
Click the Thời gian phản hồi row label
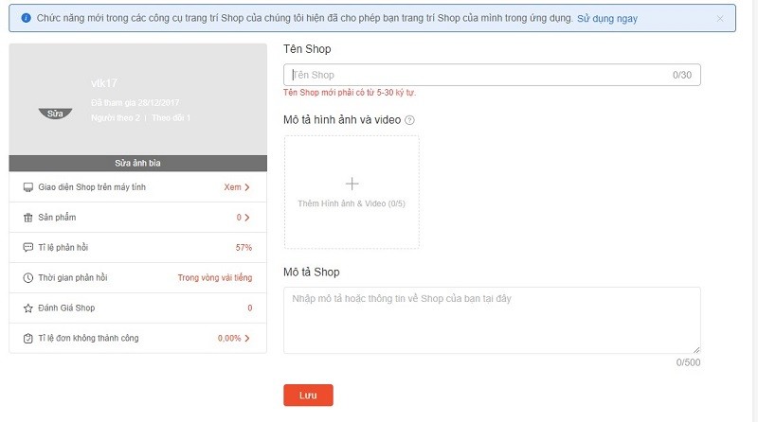tap(73, 277)
